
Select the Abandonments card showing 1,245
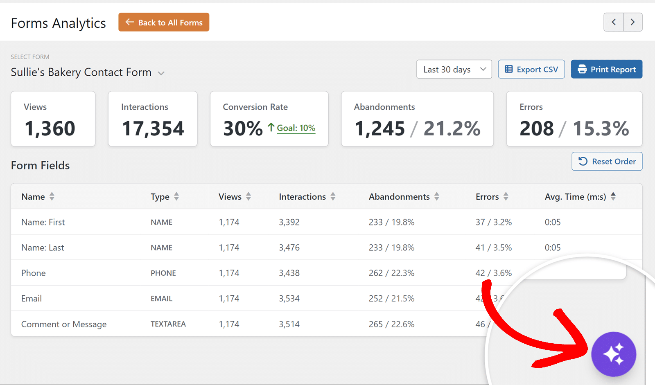418,119
